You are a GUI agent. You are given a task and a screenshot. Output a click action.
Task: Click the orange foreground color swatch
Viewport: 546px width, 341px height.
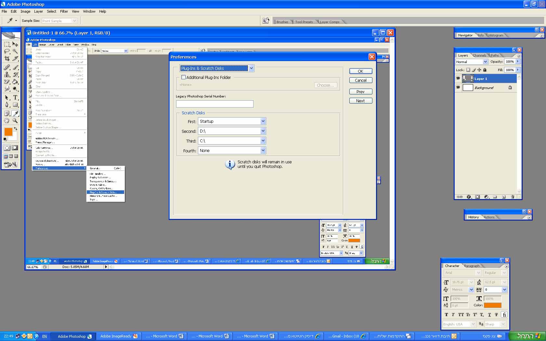tap(8, 132)
